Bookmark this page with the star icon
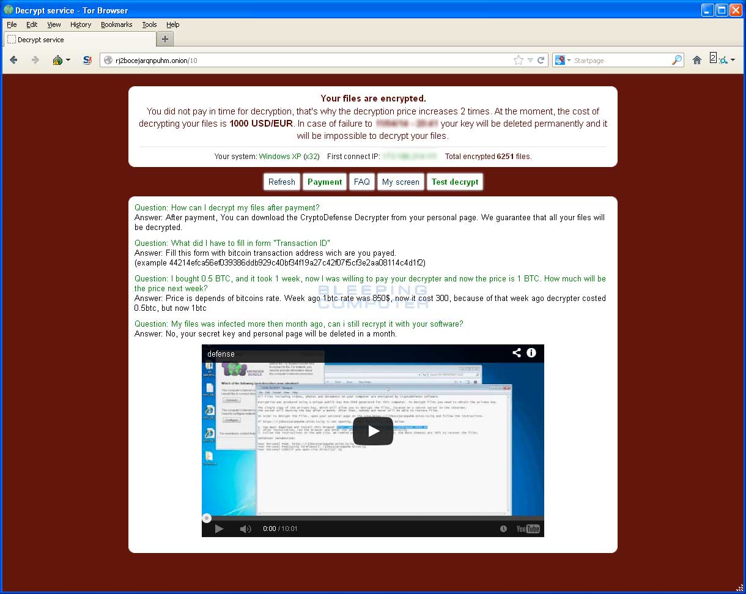The image size is (746, 594). coord(519,60)
